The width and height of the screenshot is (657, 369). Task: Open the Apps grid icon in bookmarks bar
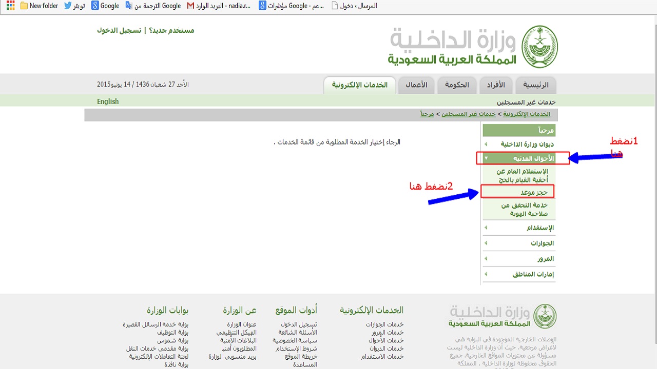pyautogui.click(x=10, y=6)
